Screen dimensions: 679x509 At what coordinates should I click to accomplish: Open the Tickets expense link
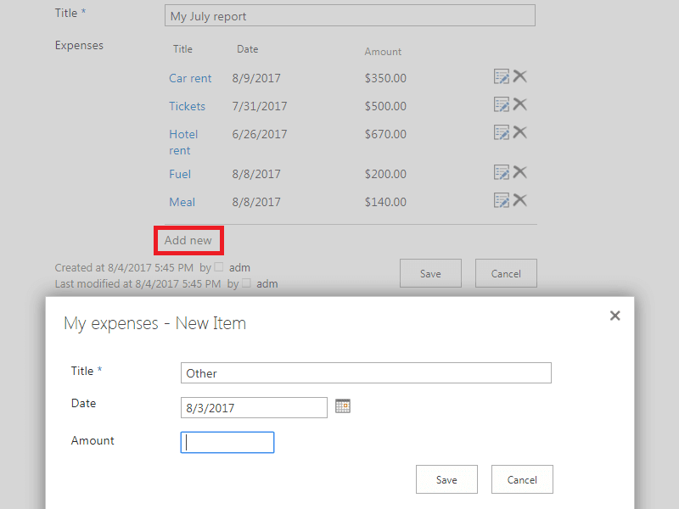187,106
